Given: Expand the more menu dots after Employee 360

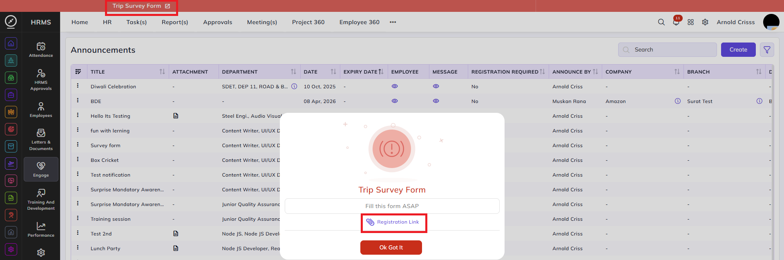Looking at the screenshot, I should coord(393,22).
